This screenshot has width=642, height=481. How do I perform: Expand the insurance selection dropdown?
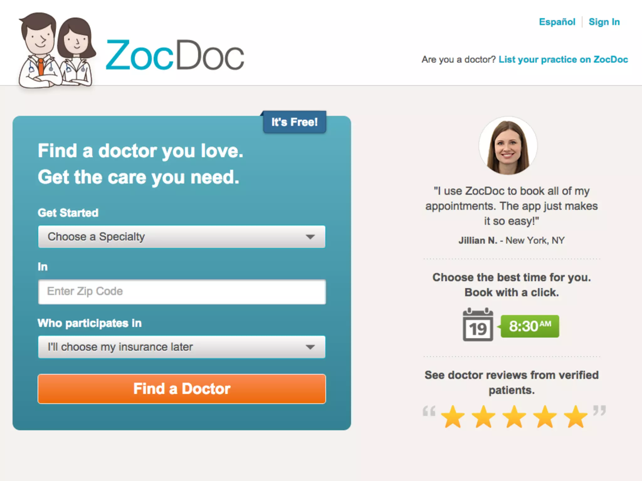[182, 347]
